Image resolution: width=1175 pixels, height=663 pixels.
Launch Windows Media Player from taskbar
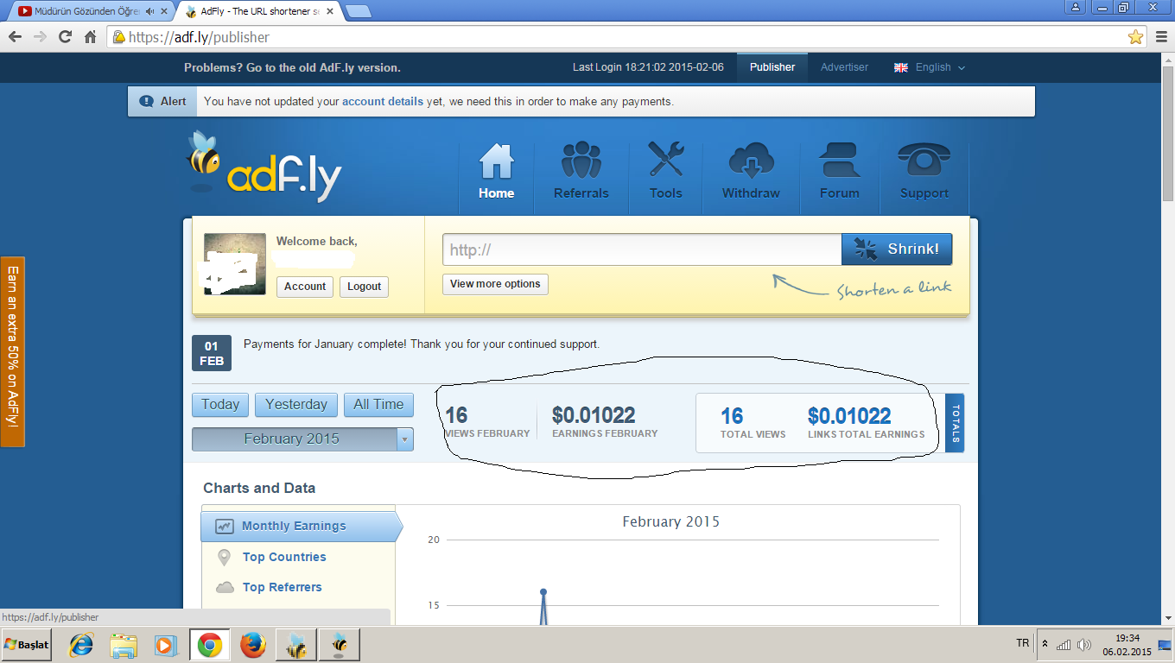tap(164, 645)
